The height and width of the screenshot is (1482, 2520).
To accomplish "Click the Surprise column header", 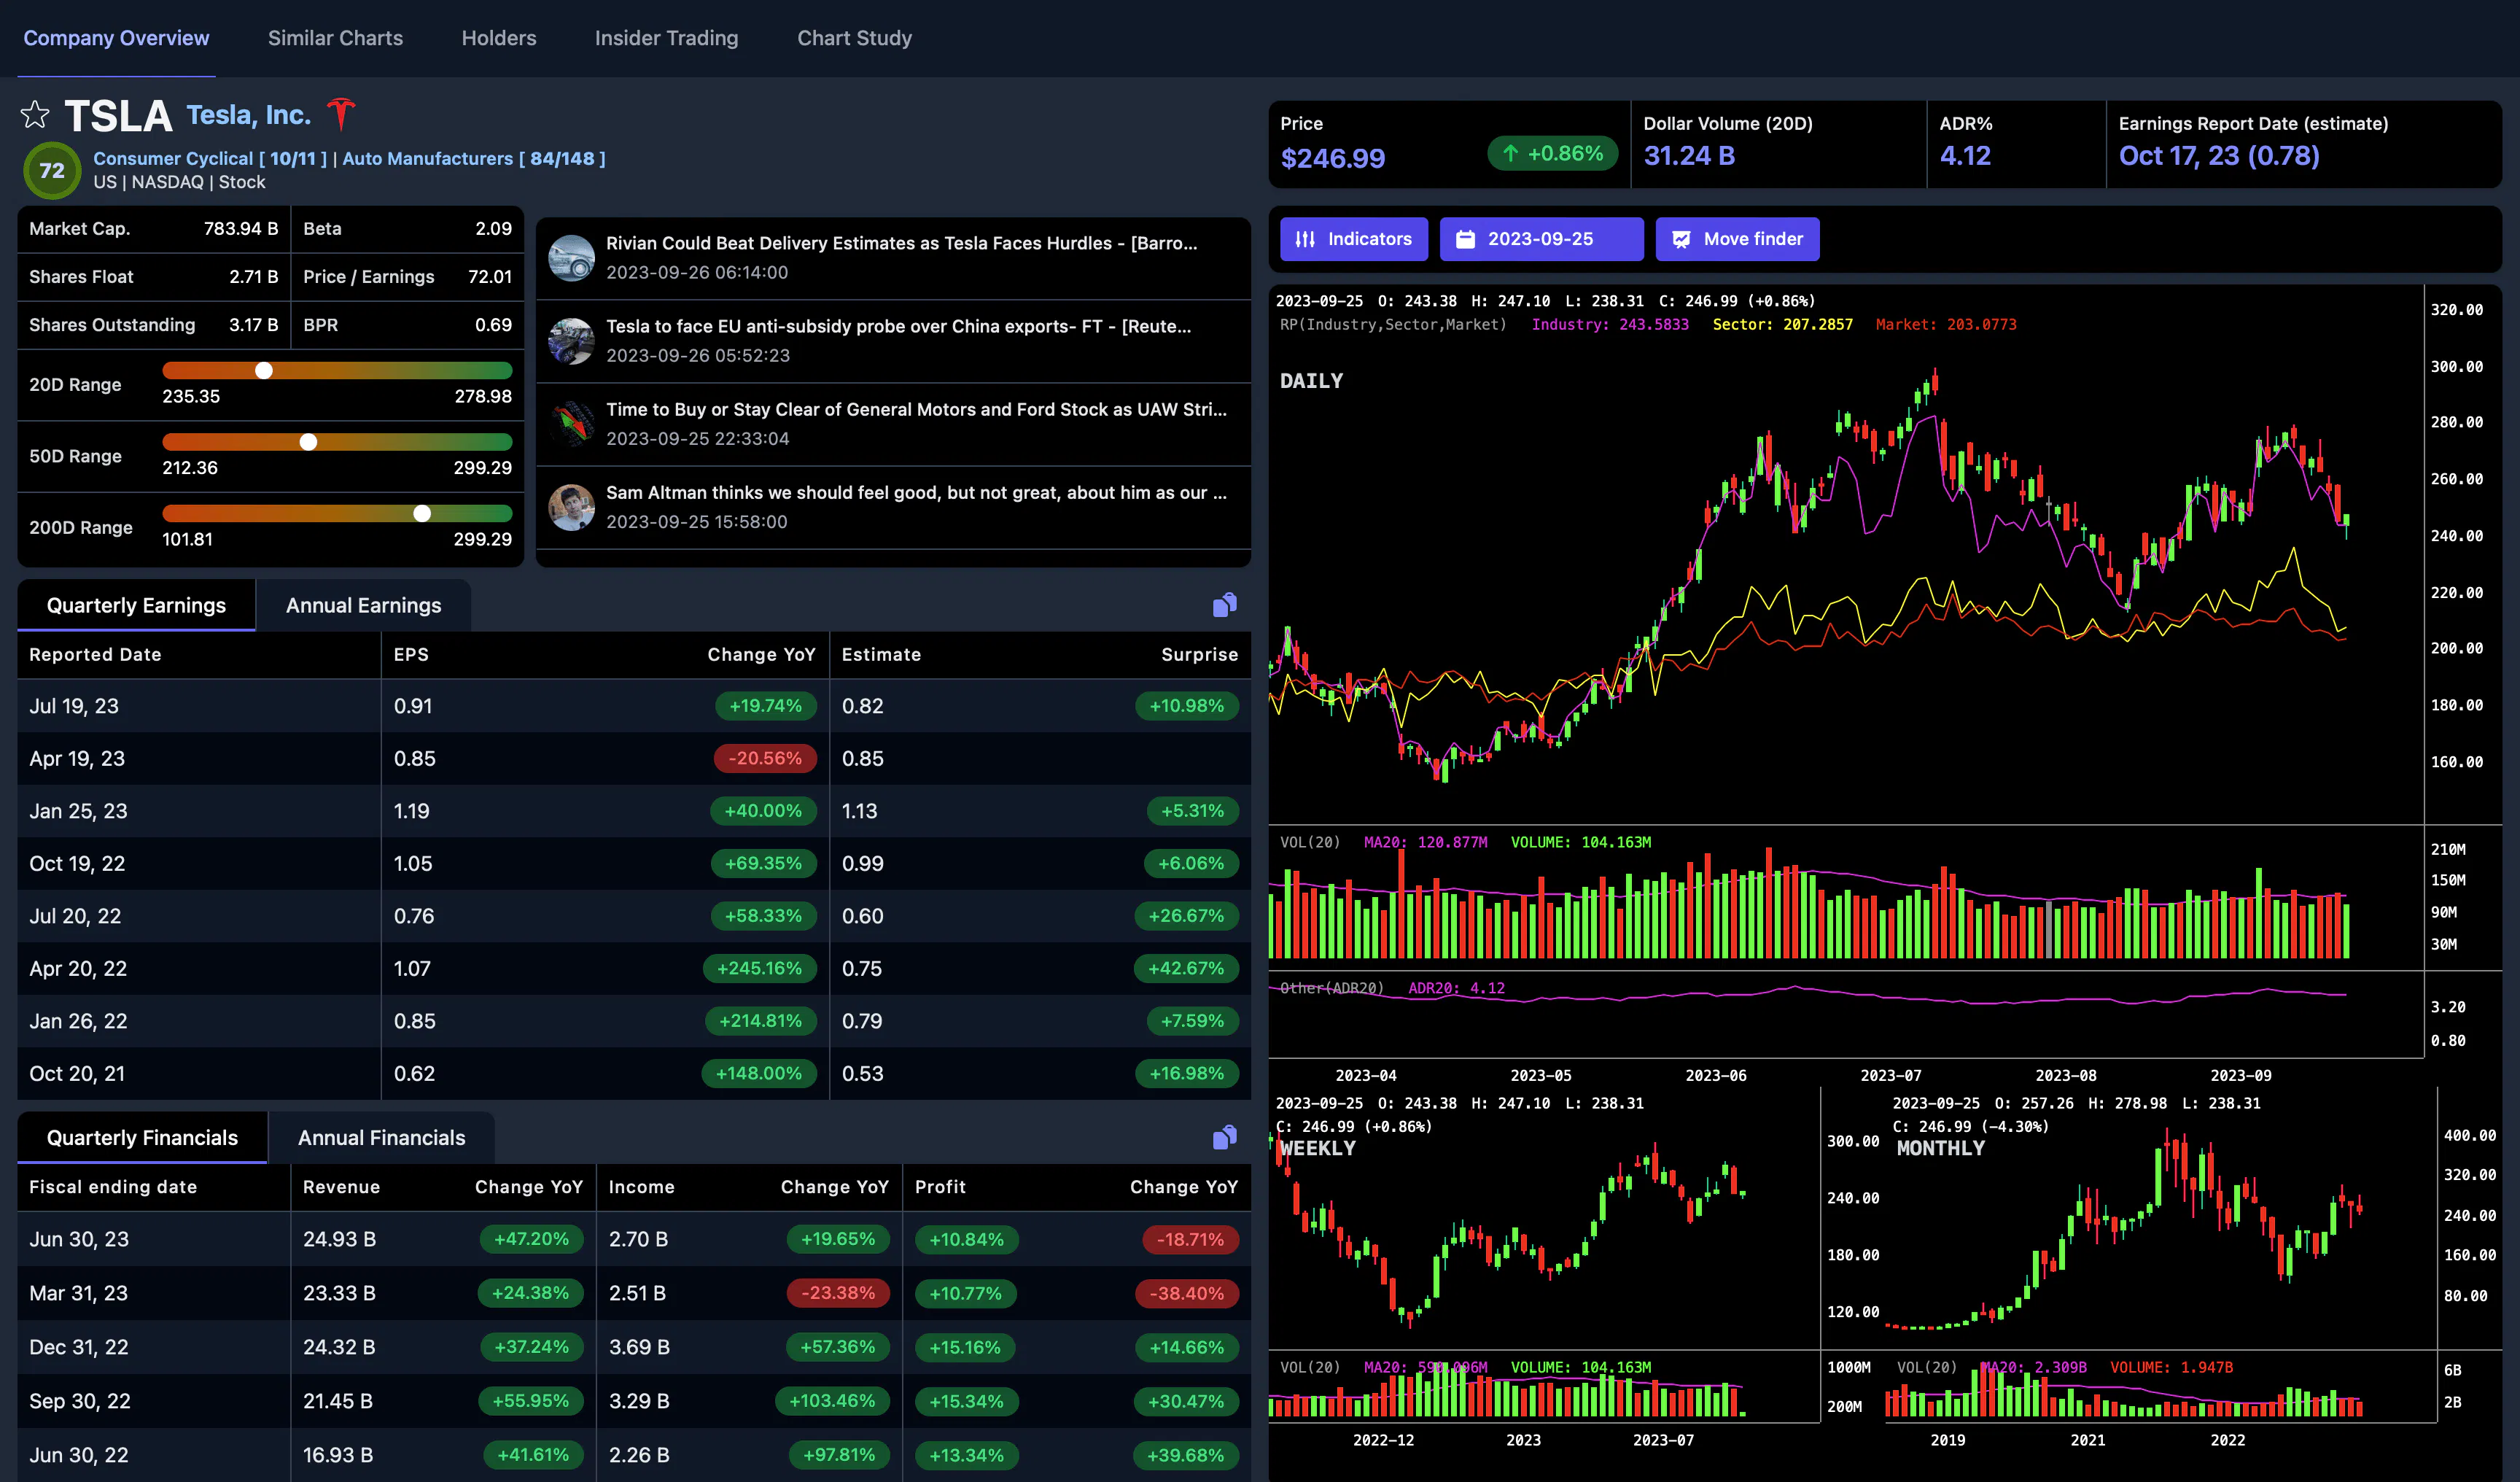I will coord(1199,654).
